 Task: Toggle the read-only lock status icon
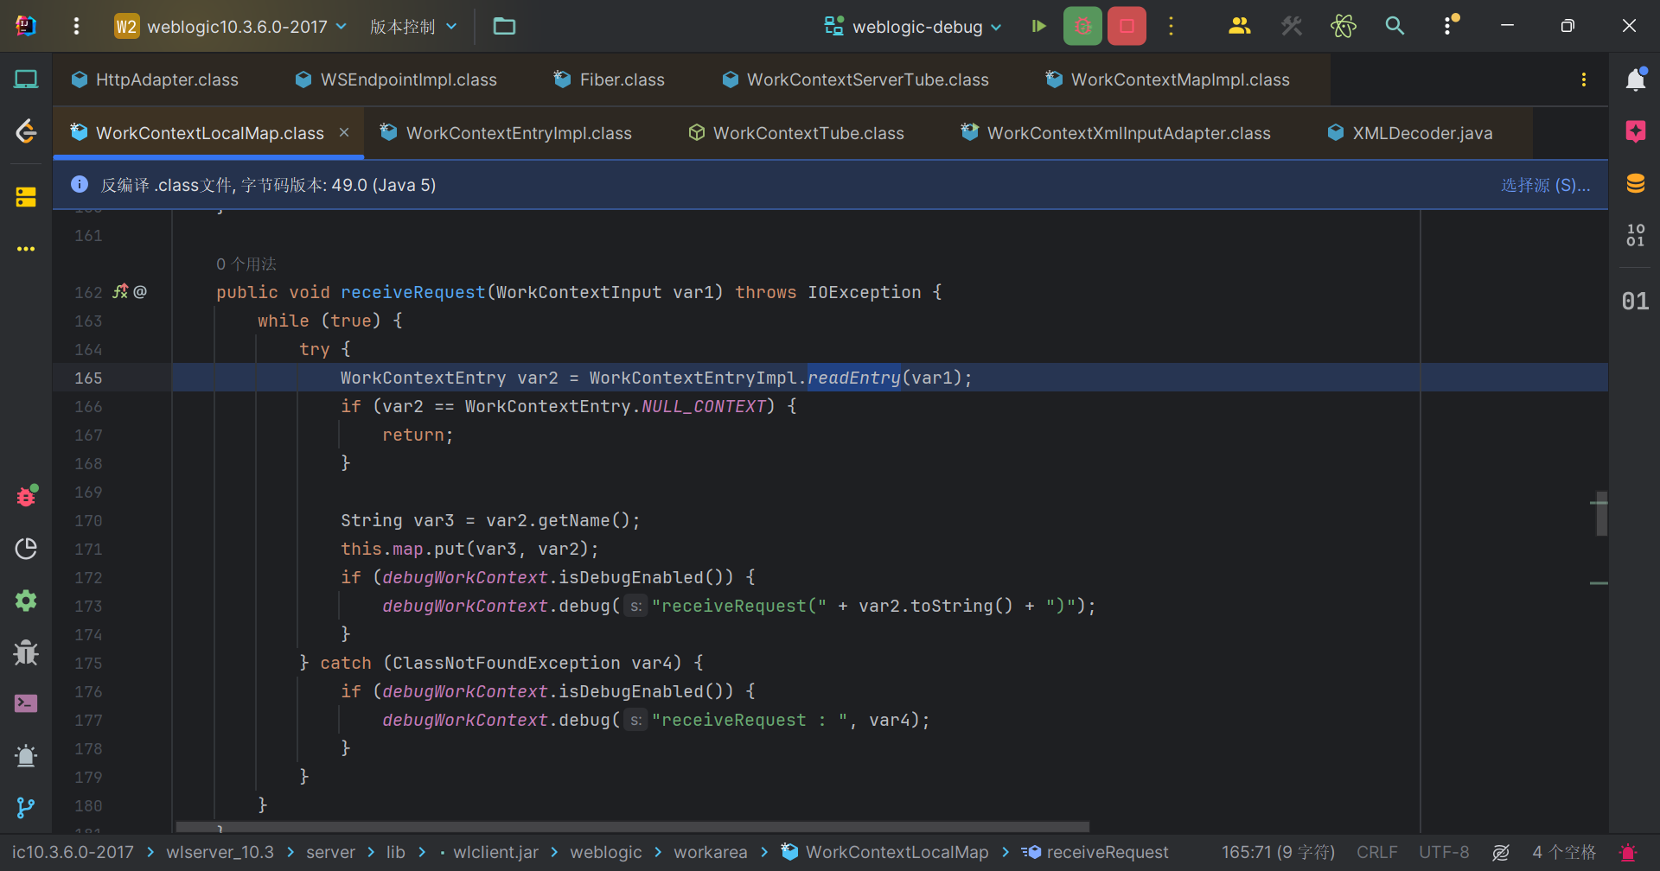[x=1501, y=852]
